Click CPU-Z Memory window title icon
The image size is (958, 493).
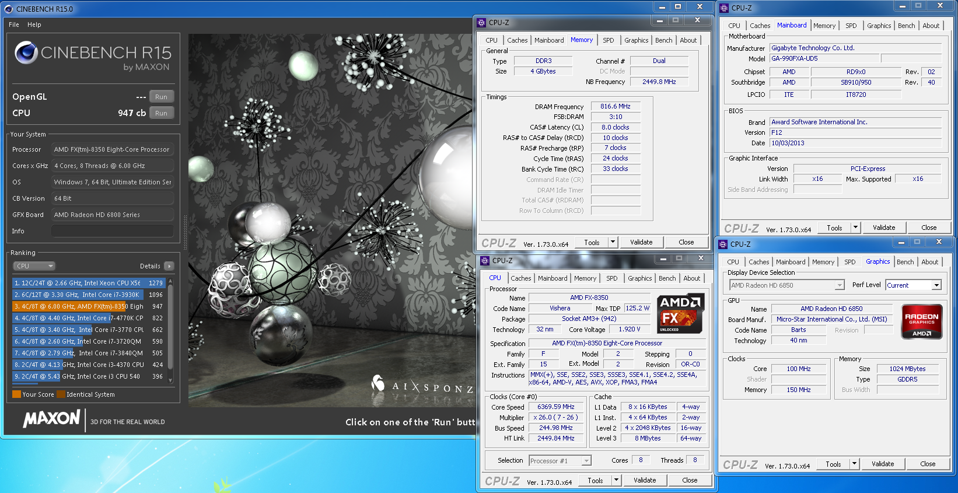click(481, 23)
